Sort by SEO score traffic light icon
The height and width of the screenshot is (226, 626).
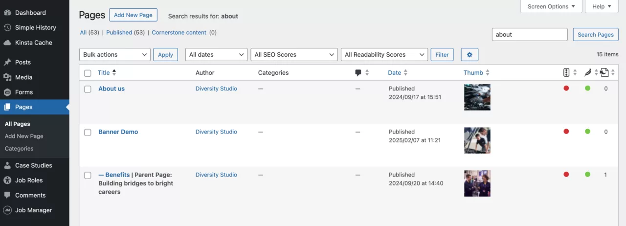tap(566, 73)
